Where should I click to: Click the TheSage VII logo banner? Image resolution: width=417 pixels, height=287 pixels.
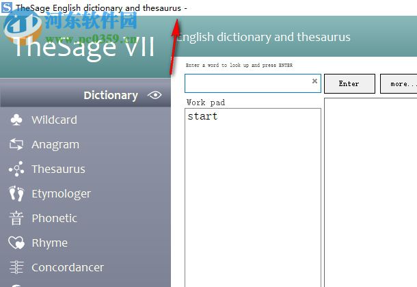pyautogui.click(x=85, y=47)
